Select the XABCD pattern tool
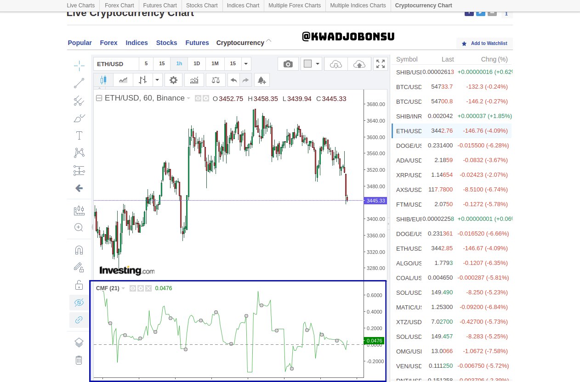Screen dimensions: 580x382 [79, 153]
